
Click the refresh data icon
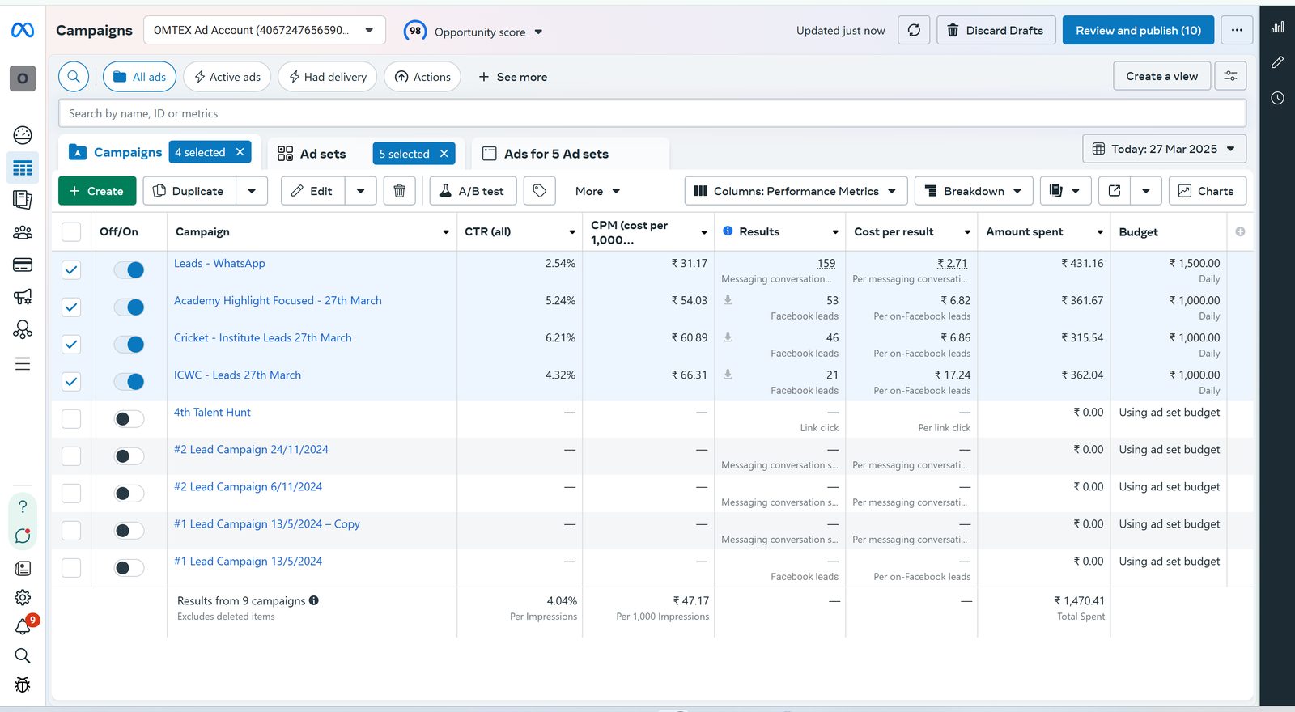click(x=914, y=31)
